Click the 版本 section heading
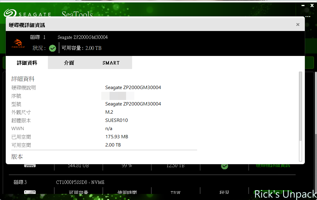 [17, 157]
